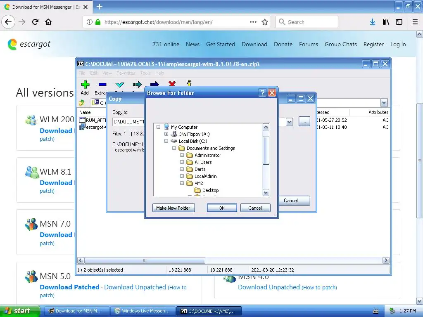Viewport: 423px width, 317px height.
Task: Click Make New Folder button
Action: pyautogui.click(x=173, y=208)
